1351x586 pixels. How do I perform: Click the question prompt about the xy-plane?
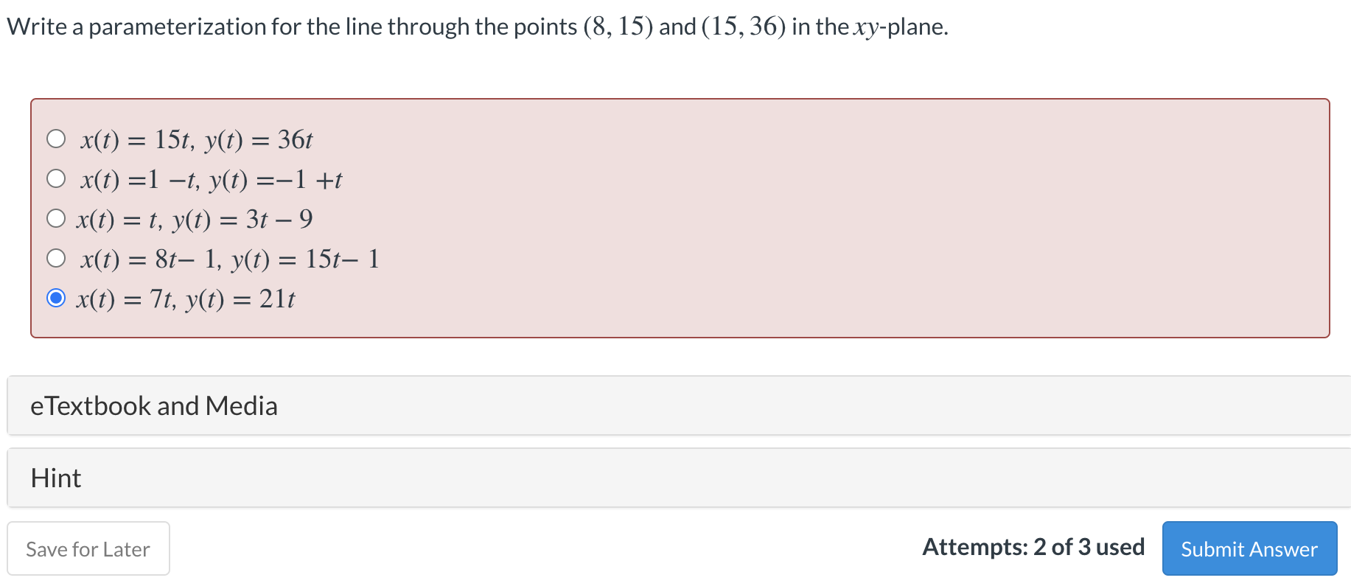pos(475,26)
